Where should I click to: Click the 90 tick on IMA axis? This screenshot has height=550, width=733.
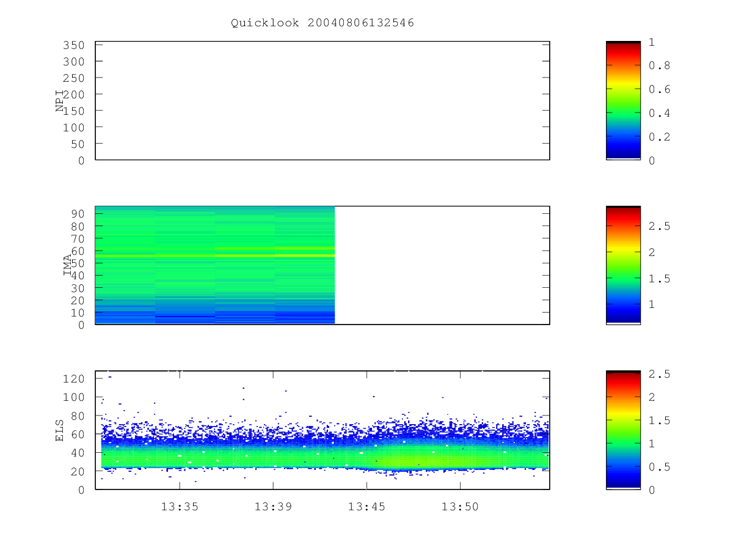click(78, 213)
